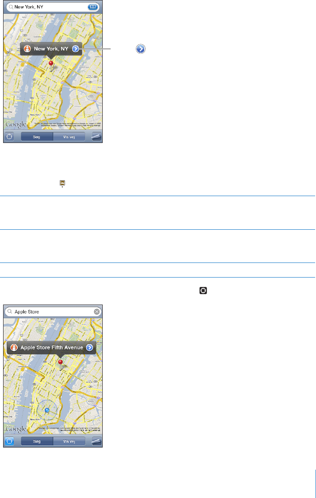Tap the blue current-location dot on the map

47,410
